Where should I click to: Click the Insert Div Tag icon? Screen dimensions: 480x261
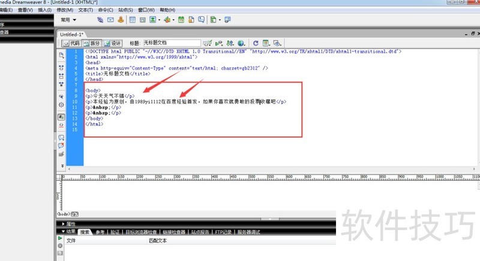point(143,20)
